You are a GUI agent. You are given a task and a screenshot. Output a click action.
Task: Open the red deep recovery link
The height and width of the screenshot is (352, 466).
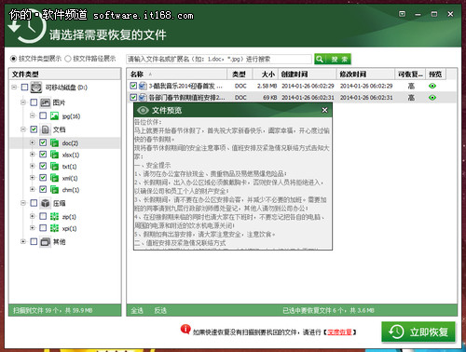click(339, 332)
